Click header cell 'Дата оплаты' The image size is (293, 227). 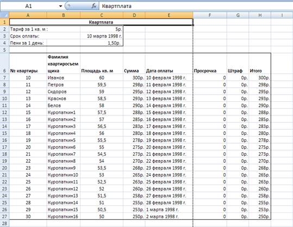coord(169,64)
